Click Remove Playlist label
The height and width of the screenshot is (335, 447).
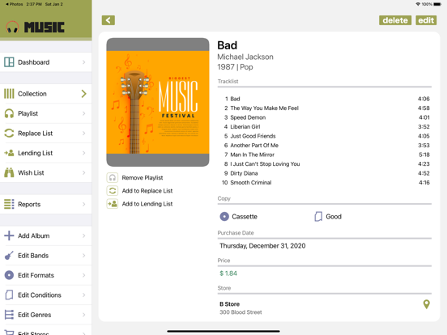click(143, 178)
